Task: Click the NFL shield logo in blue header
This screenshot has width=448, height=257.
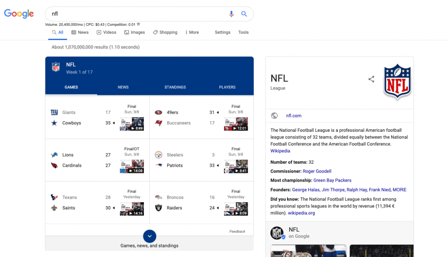Action: 56,67
